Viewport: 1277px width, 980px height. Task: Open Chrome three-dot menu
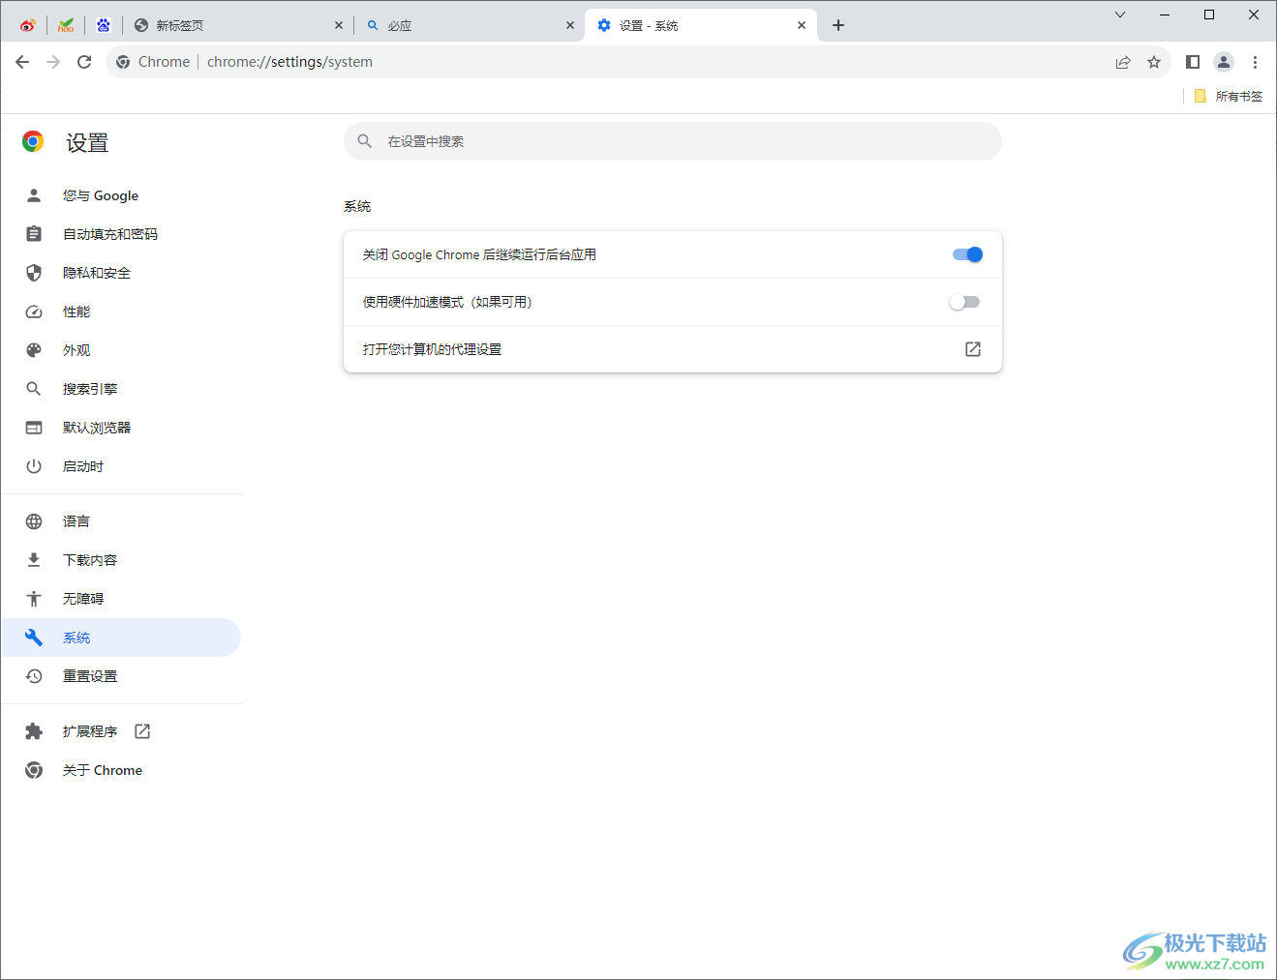pyautogui.click(x=1255, y=62)
